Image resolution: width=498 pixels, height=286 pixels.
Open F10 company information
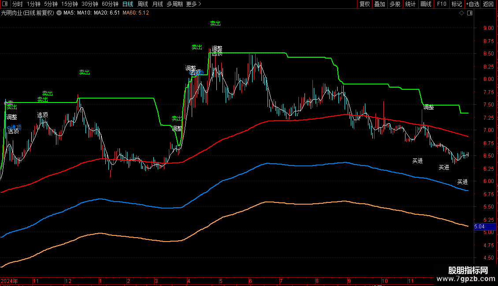point(442,4)
